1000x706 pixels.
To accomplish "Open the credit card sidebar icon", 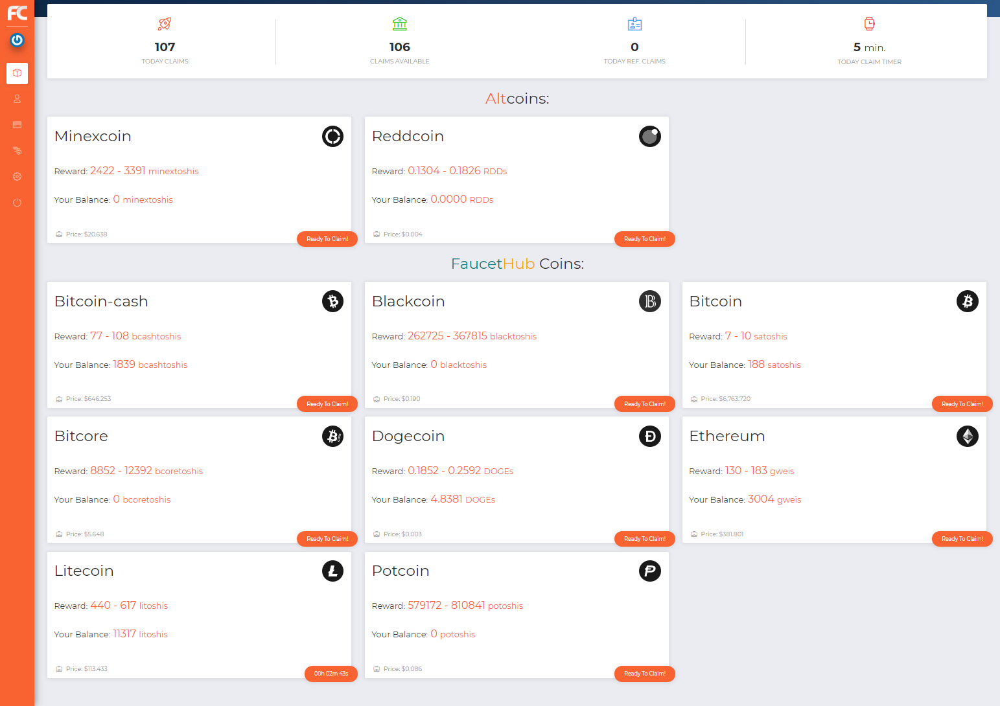I will click(17, 124).
